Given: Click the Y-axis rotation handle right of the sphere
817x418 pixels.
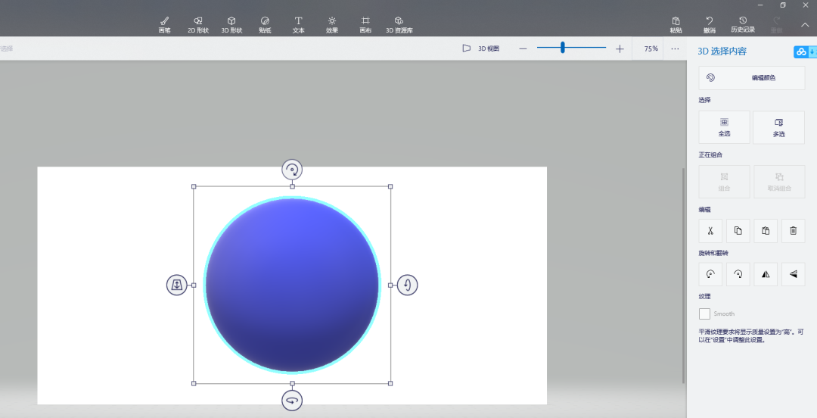Looking at the screenshot, I should coord(408,285).
